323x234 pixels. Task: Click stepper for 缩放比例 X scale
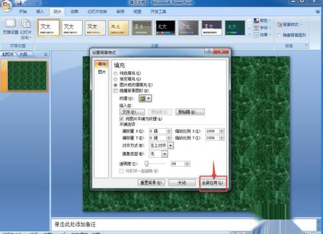coord(222,131)
